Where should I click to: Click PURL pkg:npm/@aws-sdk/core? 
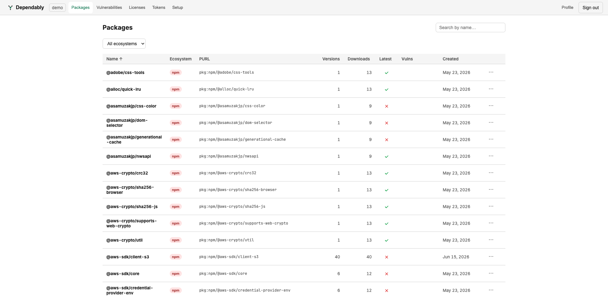(223, 274)
